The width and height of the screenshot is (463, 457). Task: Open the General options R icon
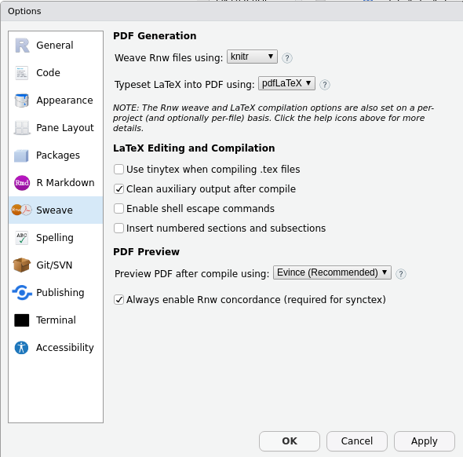tap(22, 46)
